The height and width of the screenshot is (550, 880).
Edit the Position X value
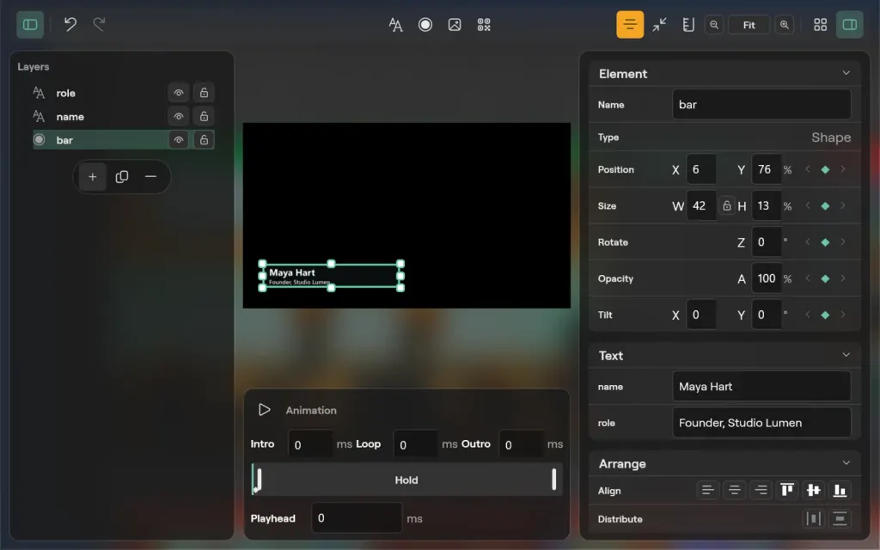701,169
